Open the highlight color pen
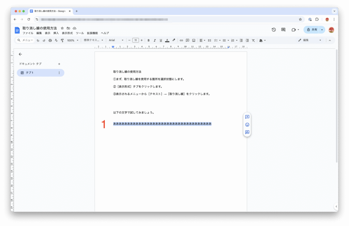 (173, 40)
